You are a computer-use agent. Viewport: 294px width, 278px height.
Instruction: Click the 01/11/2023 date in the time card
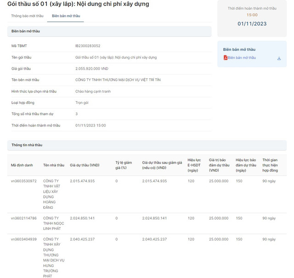(252, 24)
